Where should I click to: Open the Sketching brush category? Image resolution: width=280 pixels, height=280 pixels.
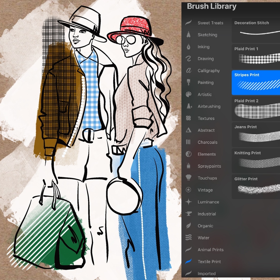coord(207,35)
